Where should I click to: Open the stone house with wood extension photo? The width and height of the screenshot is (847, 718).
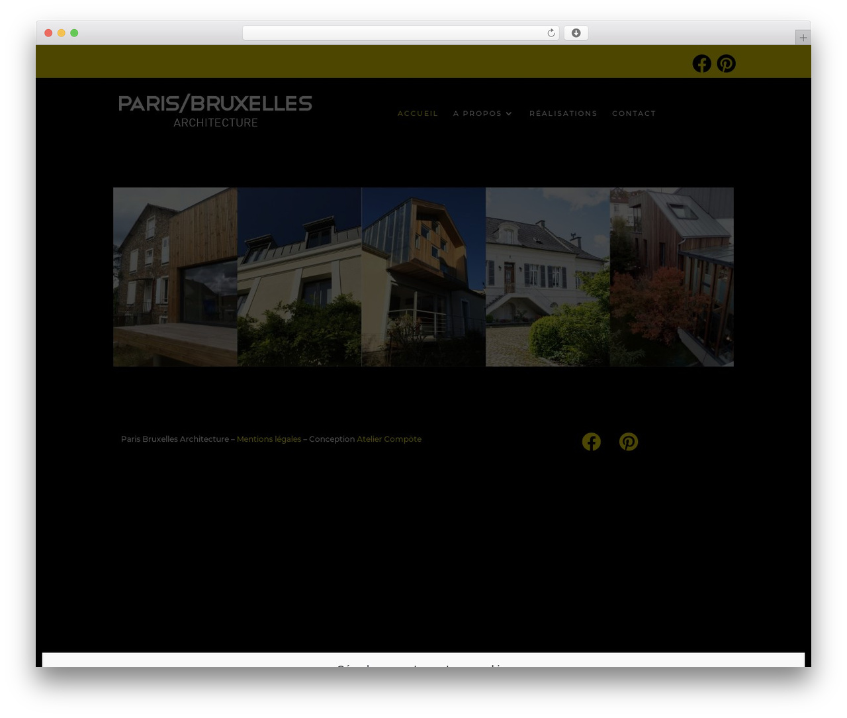click(x=175, y=277)
